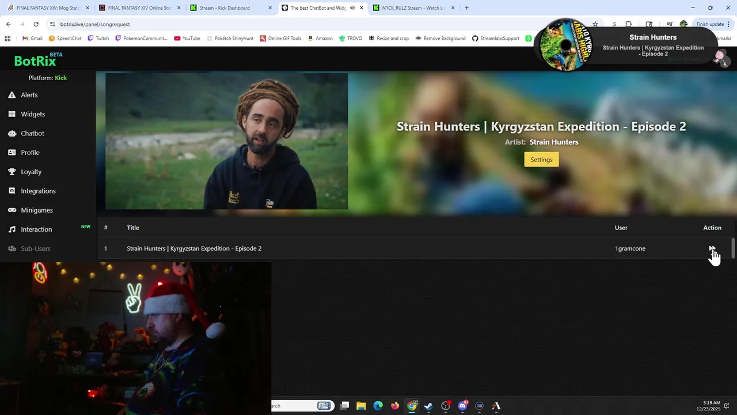Click the BotRix logo
The image size is (737, 415).
pos(38,60)
